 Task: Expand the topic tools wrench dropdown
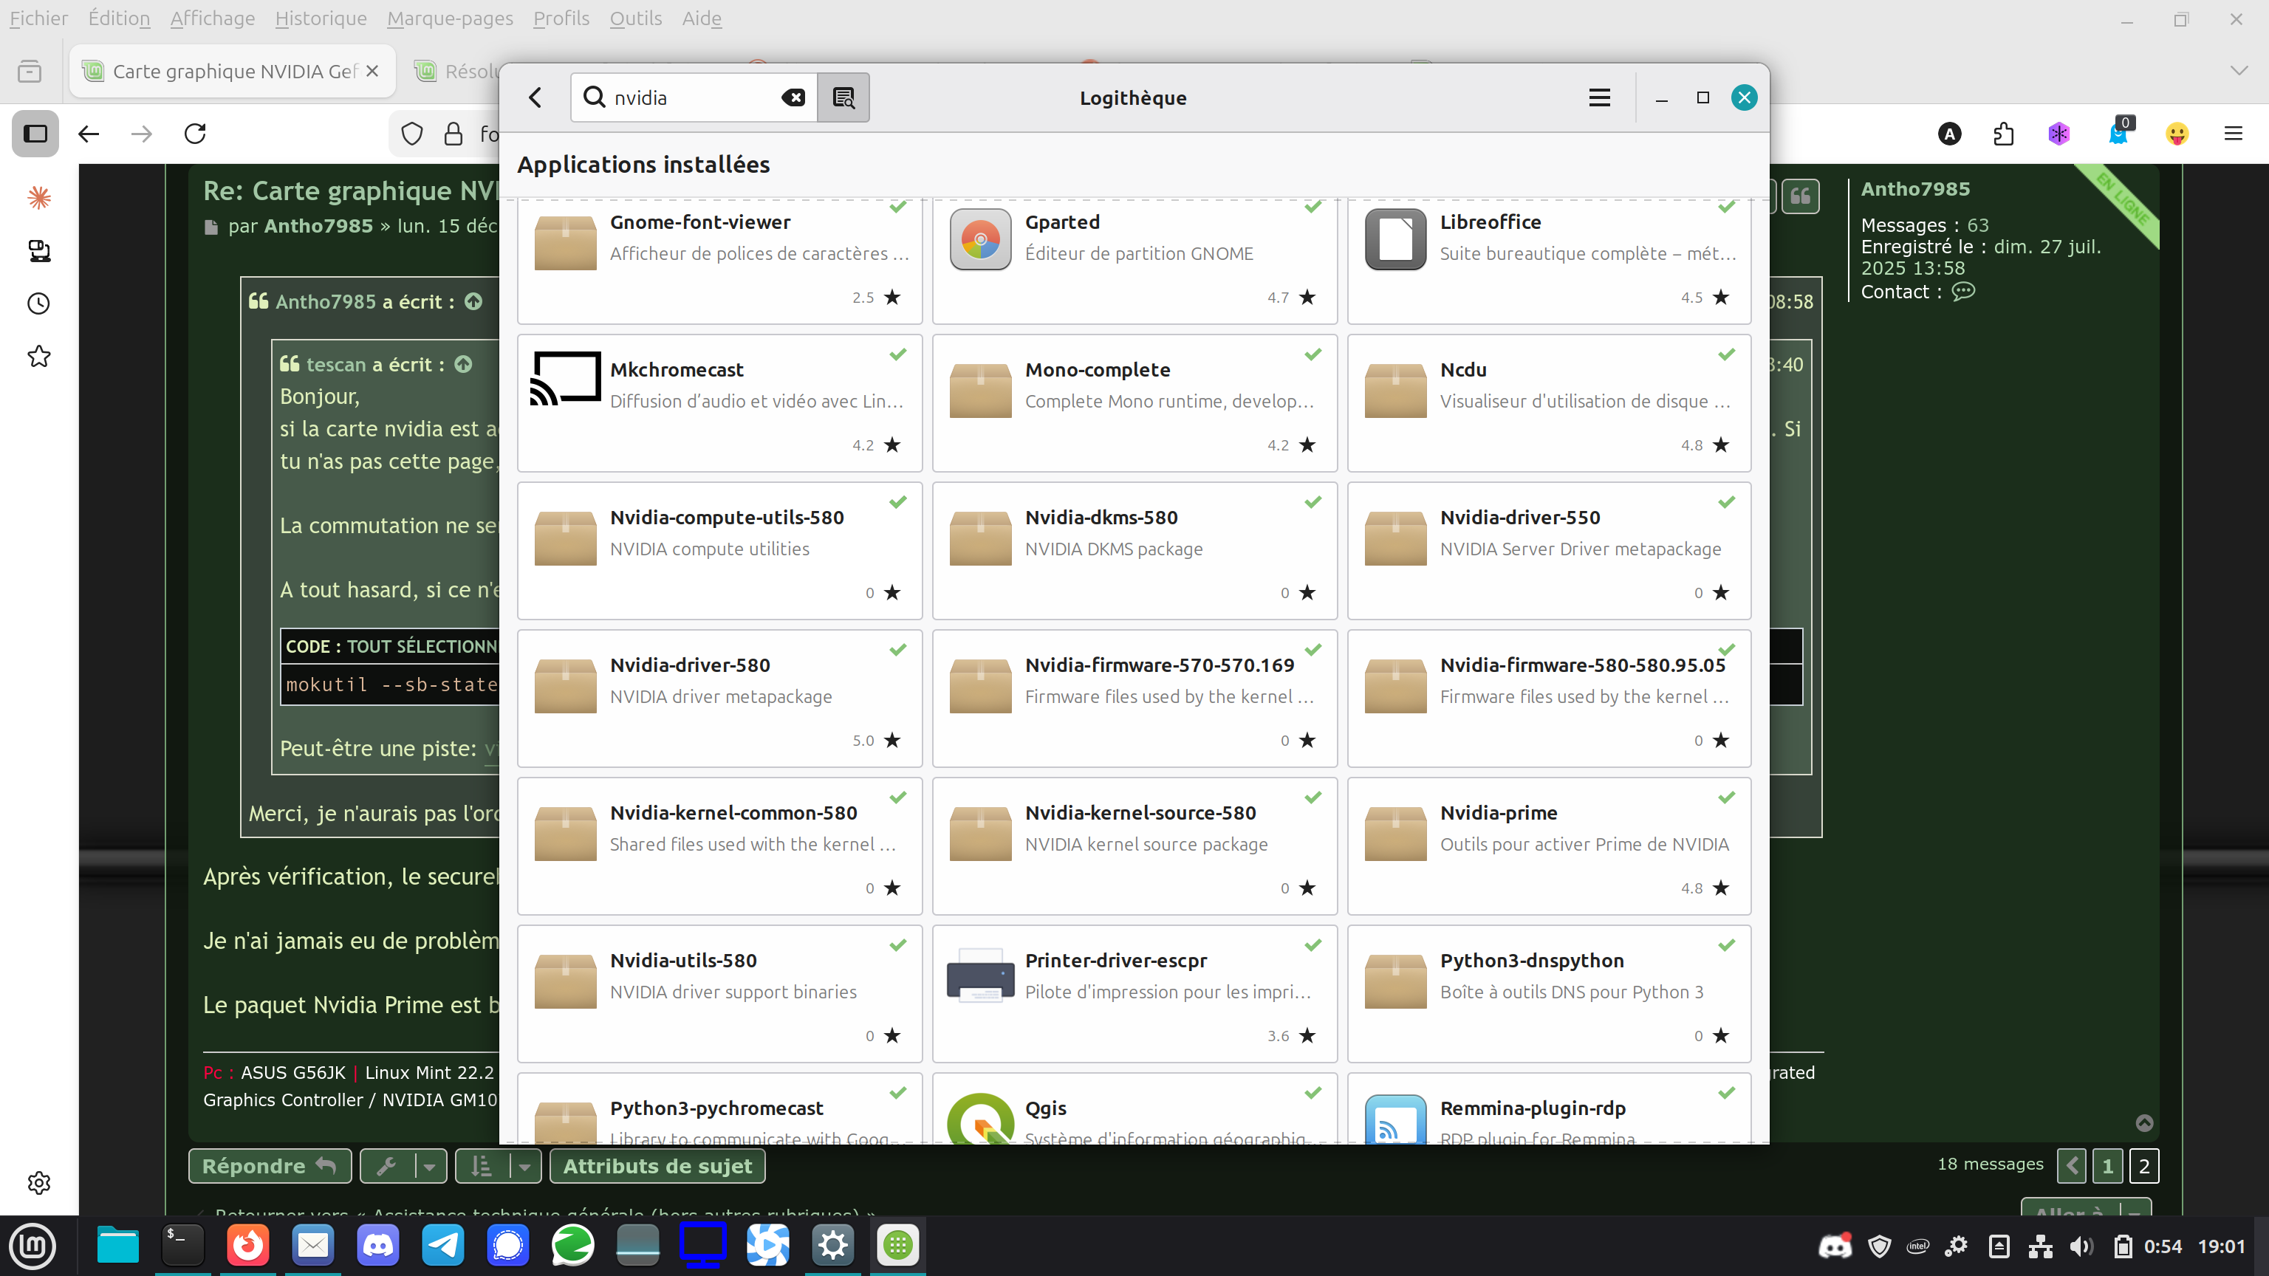(429, 1167)
